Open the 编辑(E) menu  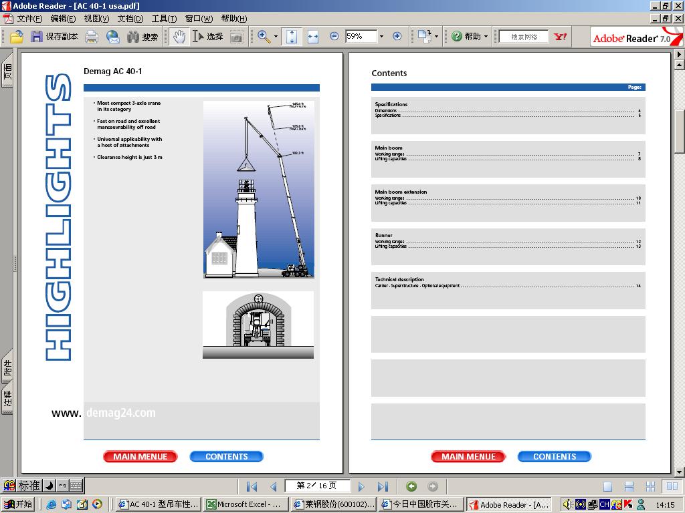pyautogui.click(x=63, y=19)
